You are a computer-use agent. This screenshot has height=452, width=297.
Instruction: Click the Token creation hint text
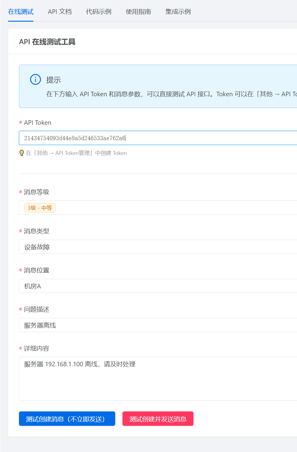(x=76, y=153)
